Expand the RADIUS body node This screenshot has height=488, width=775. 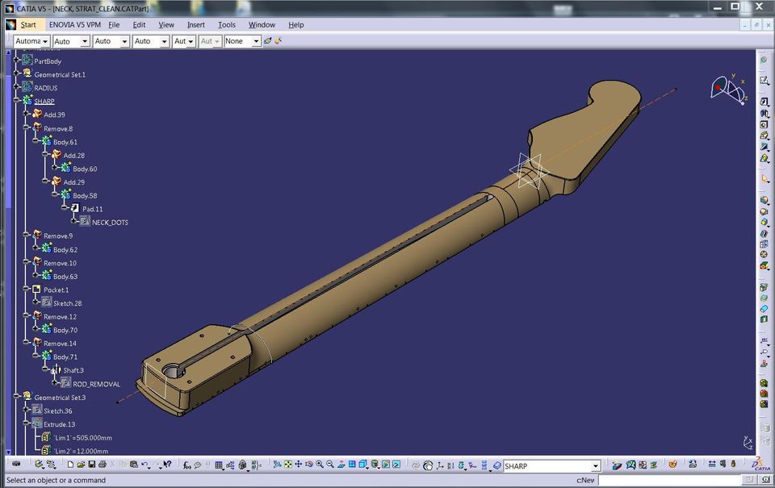(17, 87)
